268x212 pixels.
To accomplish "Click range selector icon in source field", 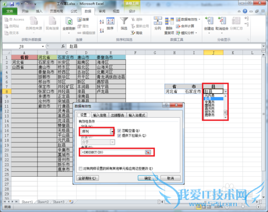I will [x=148, y=152].
